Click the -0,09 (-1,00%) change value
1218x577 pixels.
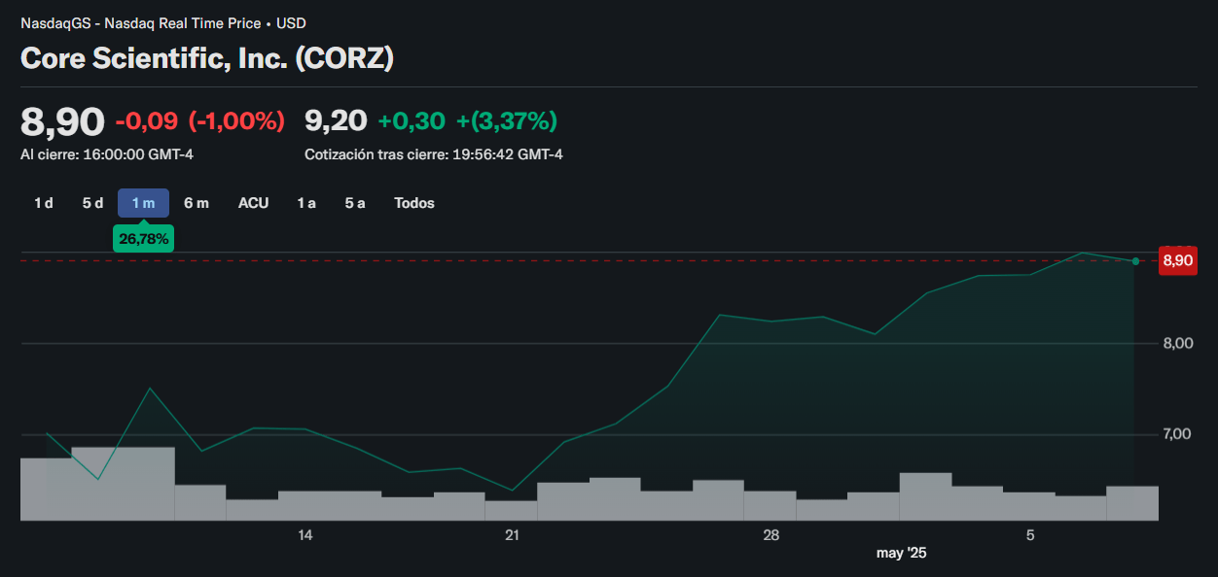tap(199, 121)
